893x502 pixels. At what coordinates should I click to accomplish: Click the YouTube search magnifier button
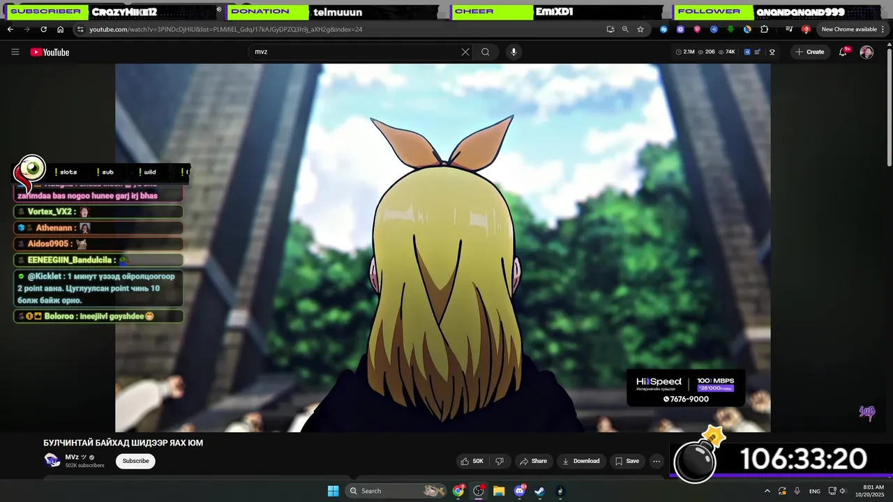point(486,52)
